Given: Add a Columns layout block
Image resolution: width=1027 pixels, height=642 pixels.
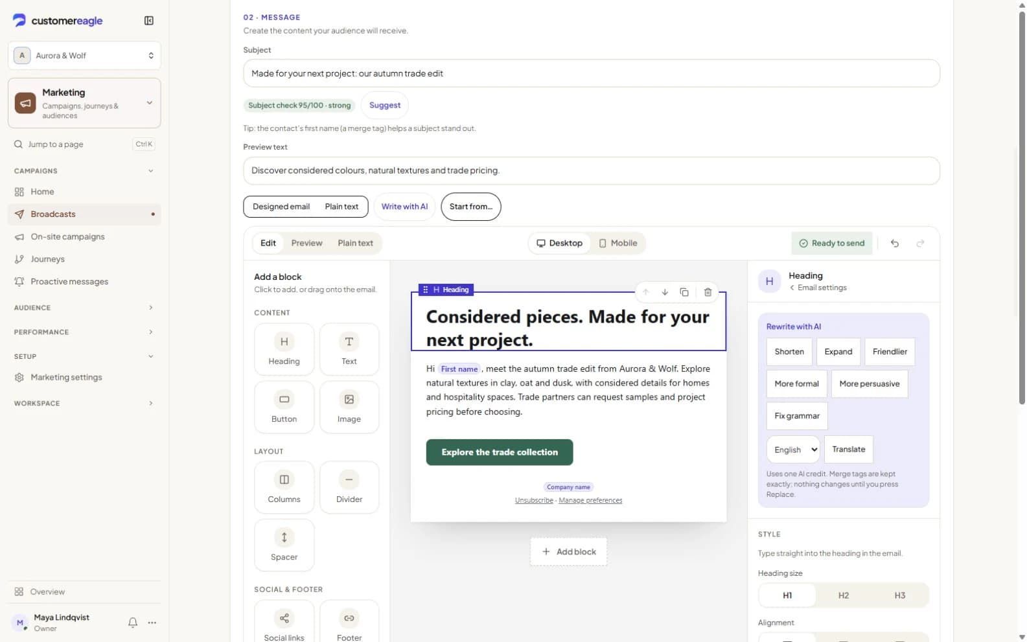Looking at the screenshot, I should [284, 487].
